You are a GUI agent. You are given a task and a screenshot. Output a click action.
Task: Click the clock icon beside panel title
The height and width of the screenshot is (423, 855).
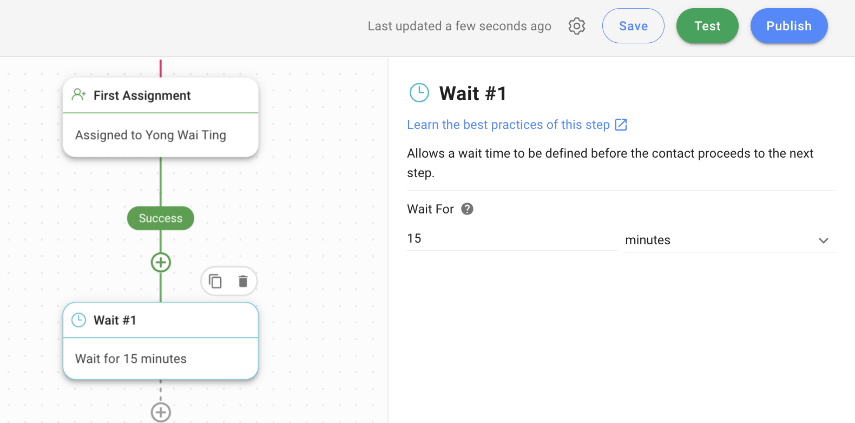(419, 93)
